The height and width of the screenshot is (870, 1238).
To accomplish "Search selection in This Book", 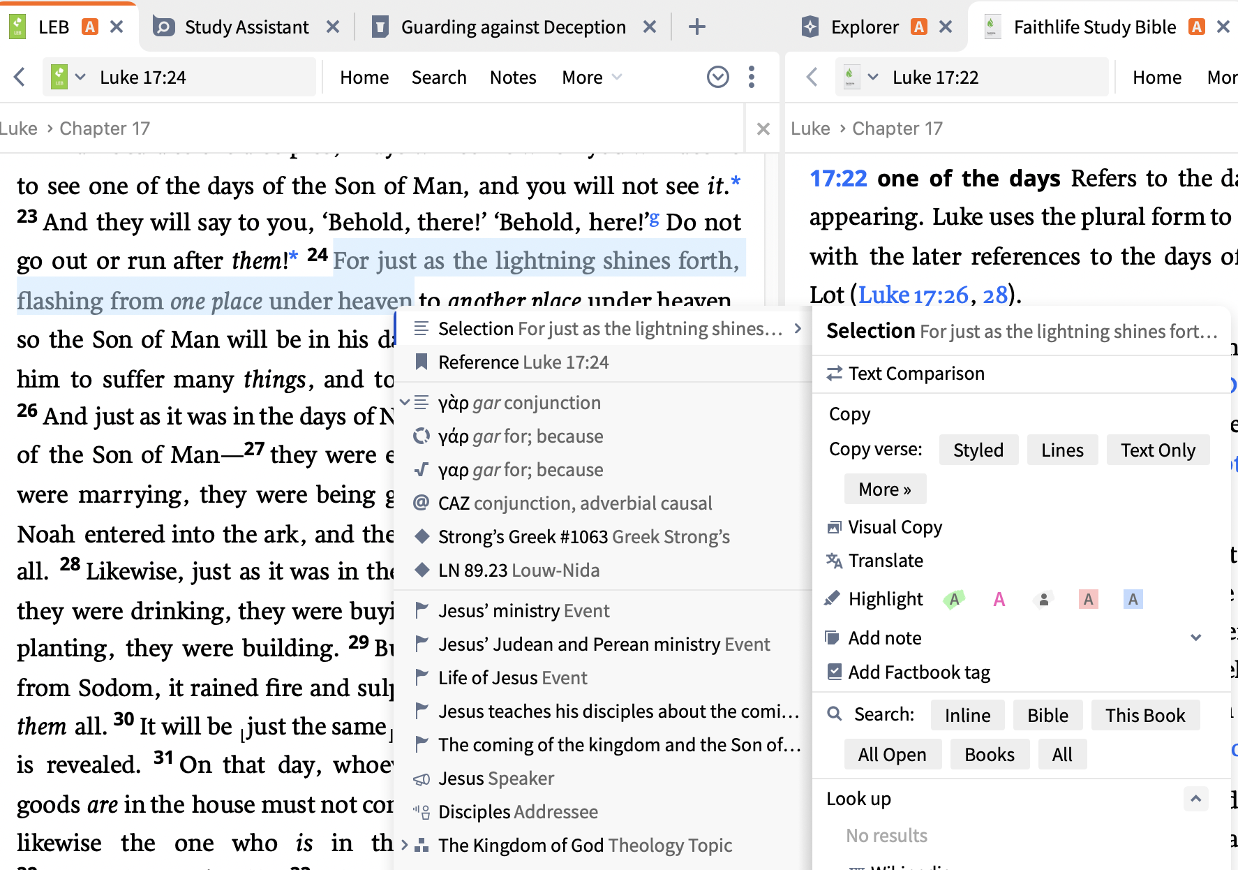I will (1145, 715).
